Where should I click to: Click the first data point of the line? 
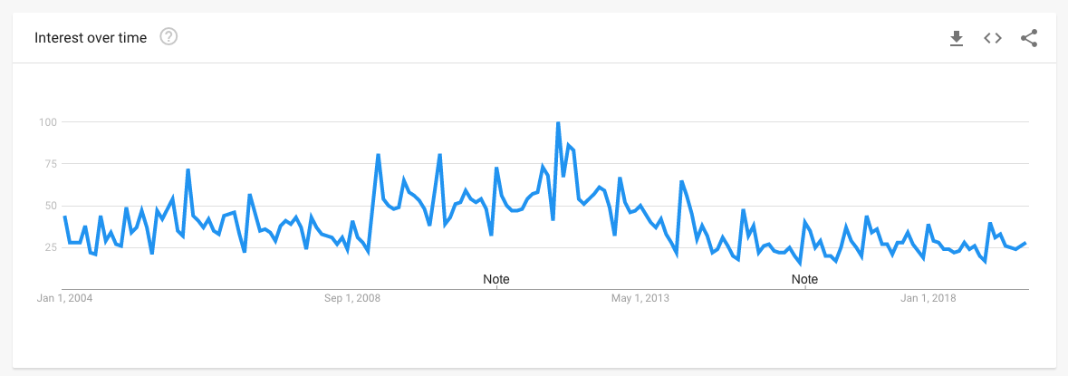[64, 217]
